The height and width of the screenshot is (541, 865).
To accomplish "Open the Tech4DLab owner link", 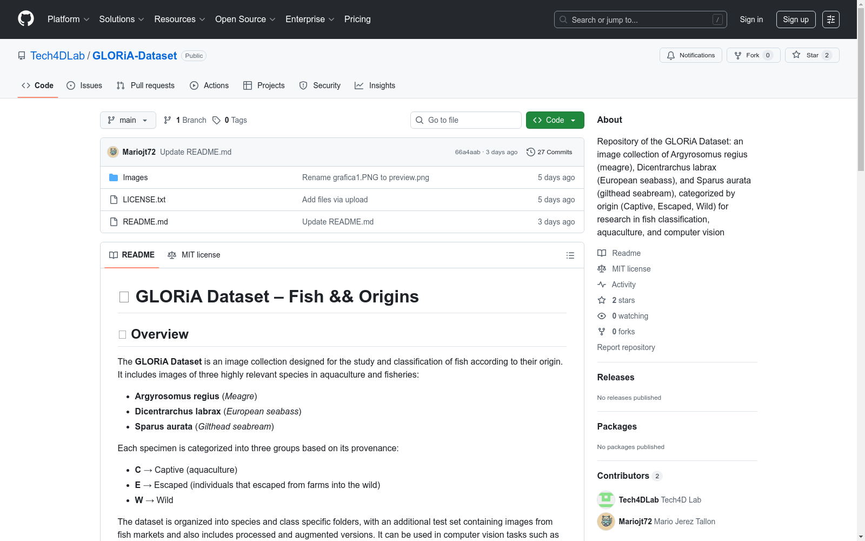I will (57, 56).
